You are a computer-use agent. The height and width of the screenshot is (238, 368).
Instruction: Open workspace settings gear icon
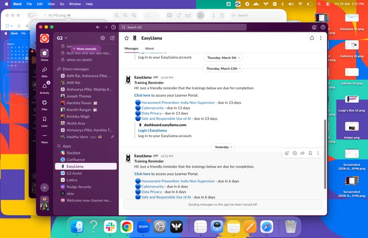[102, 38]
